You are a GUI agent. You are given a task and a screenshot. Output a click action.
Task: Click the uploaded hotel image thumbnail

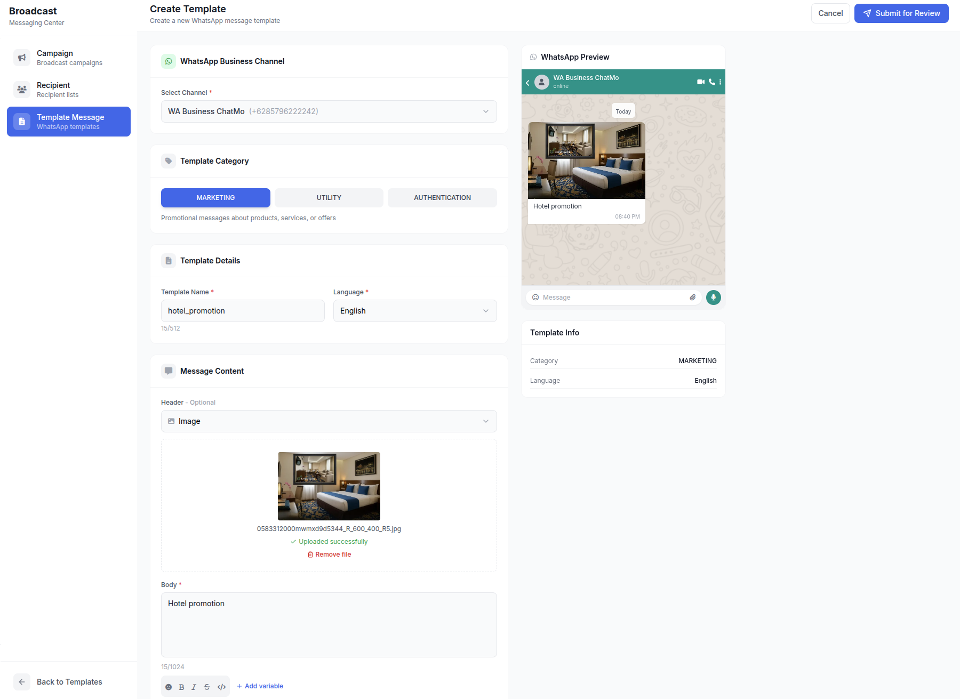[x=329, y=486]
